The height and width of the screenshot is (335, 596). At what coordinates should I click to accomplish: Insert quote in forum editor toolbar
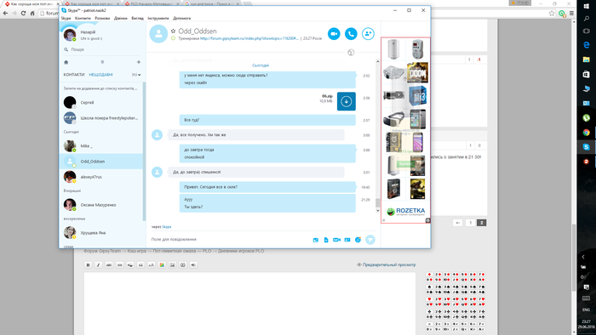click(140, 264)
